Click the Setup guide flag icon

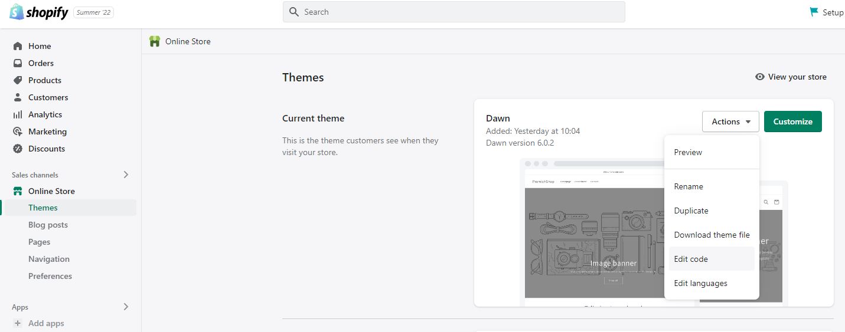pyautogui.click(x=814, y=12)
